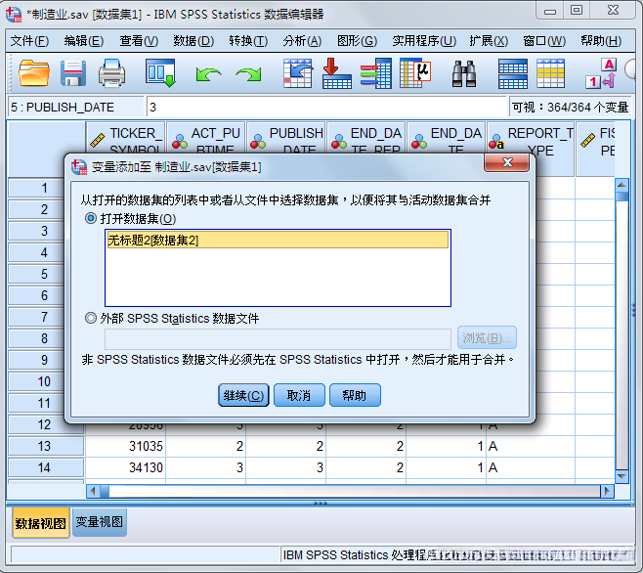Click the cell value editor field
The image size is (643, 573).
(x=326, y=108)
